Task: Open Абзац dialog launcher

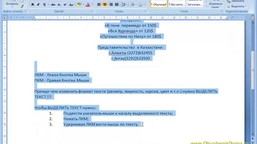Action: coord(145,11)
